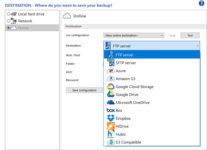Click the Hubic icon in list
207x150 pixels.
[x=111, y=134]
